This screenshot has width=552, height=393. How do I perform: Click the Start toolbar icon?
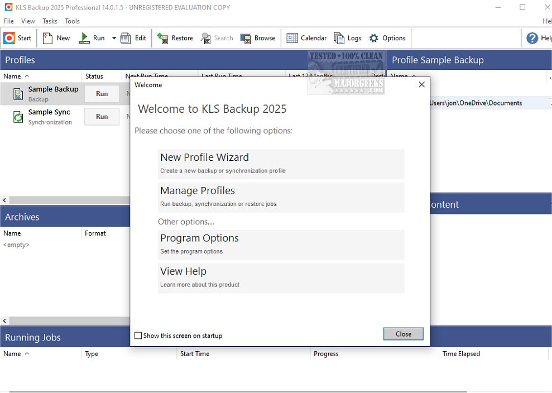coord(9,38)
